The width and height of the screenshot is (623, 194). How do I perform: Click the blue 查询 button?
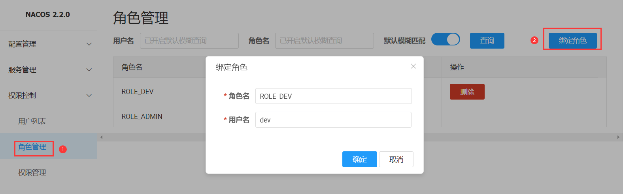(x=487, y=41)
